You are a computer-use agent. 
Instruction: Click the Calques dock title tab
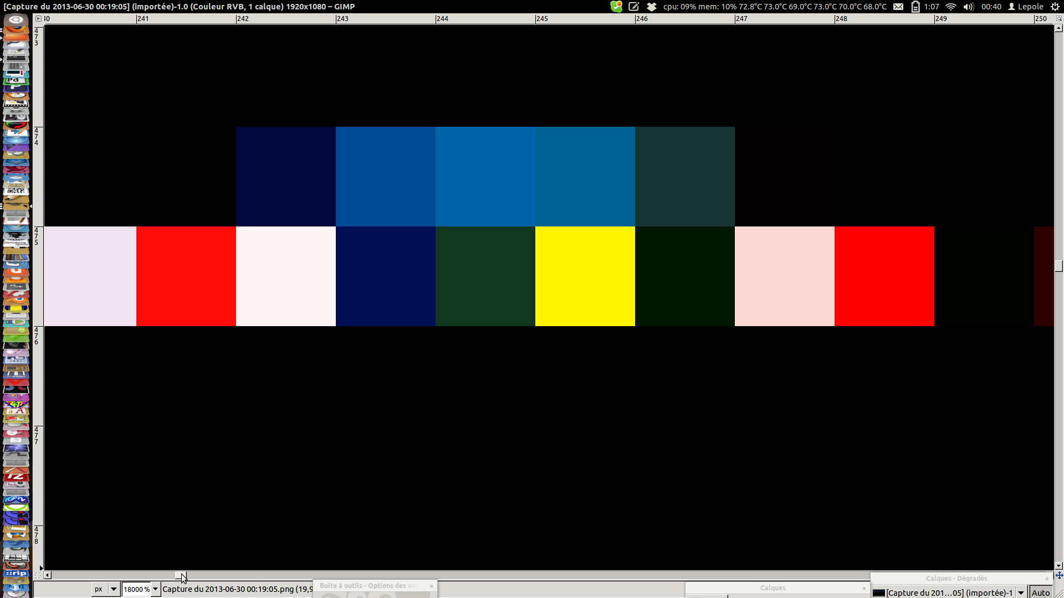pos(773,588)
